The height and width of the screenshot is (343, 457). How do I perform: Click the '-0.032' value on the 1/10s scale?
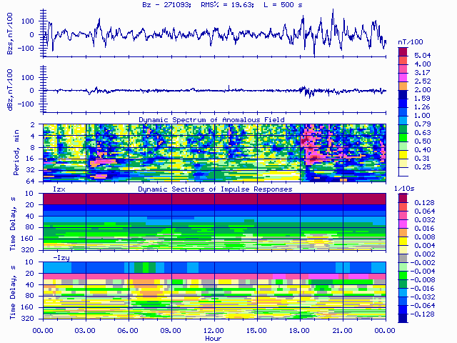[x=422, y=297]
